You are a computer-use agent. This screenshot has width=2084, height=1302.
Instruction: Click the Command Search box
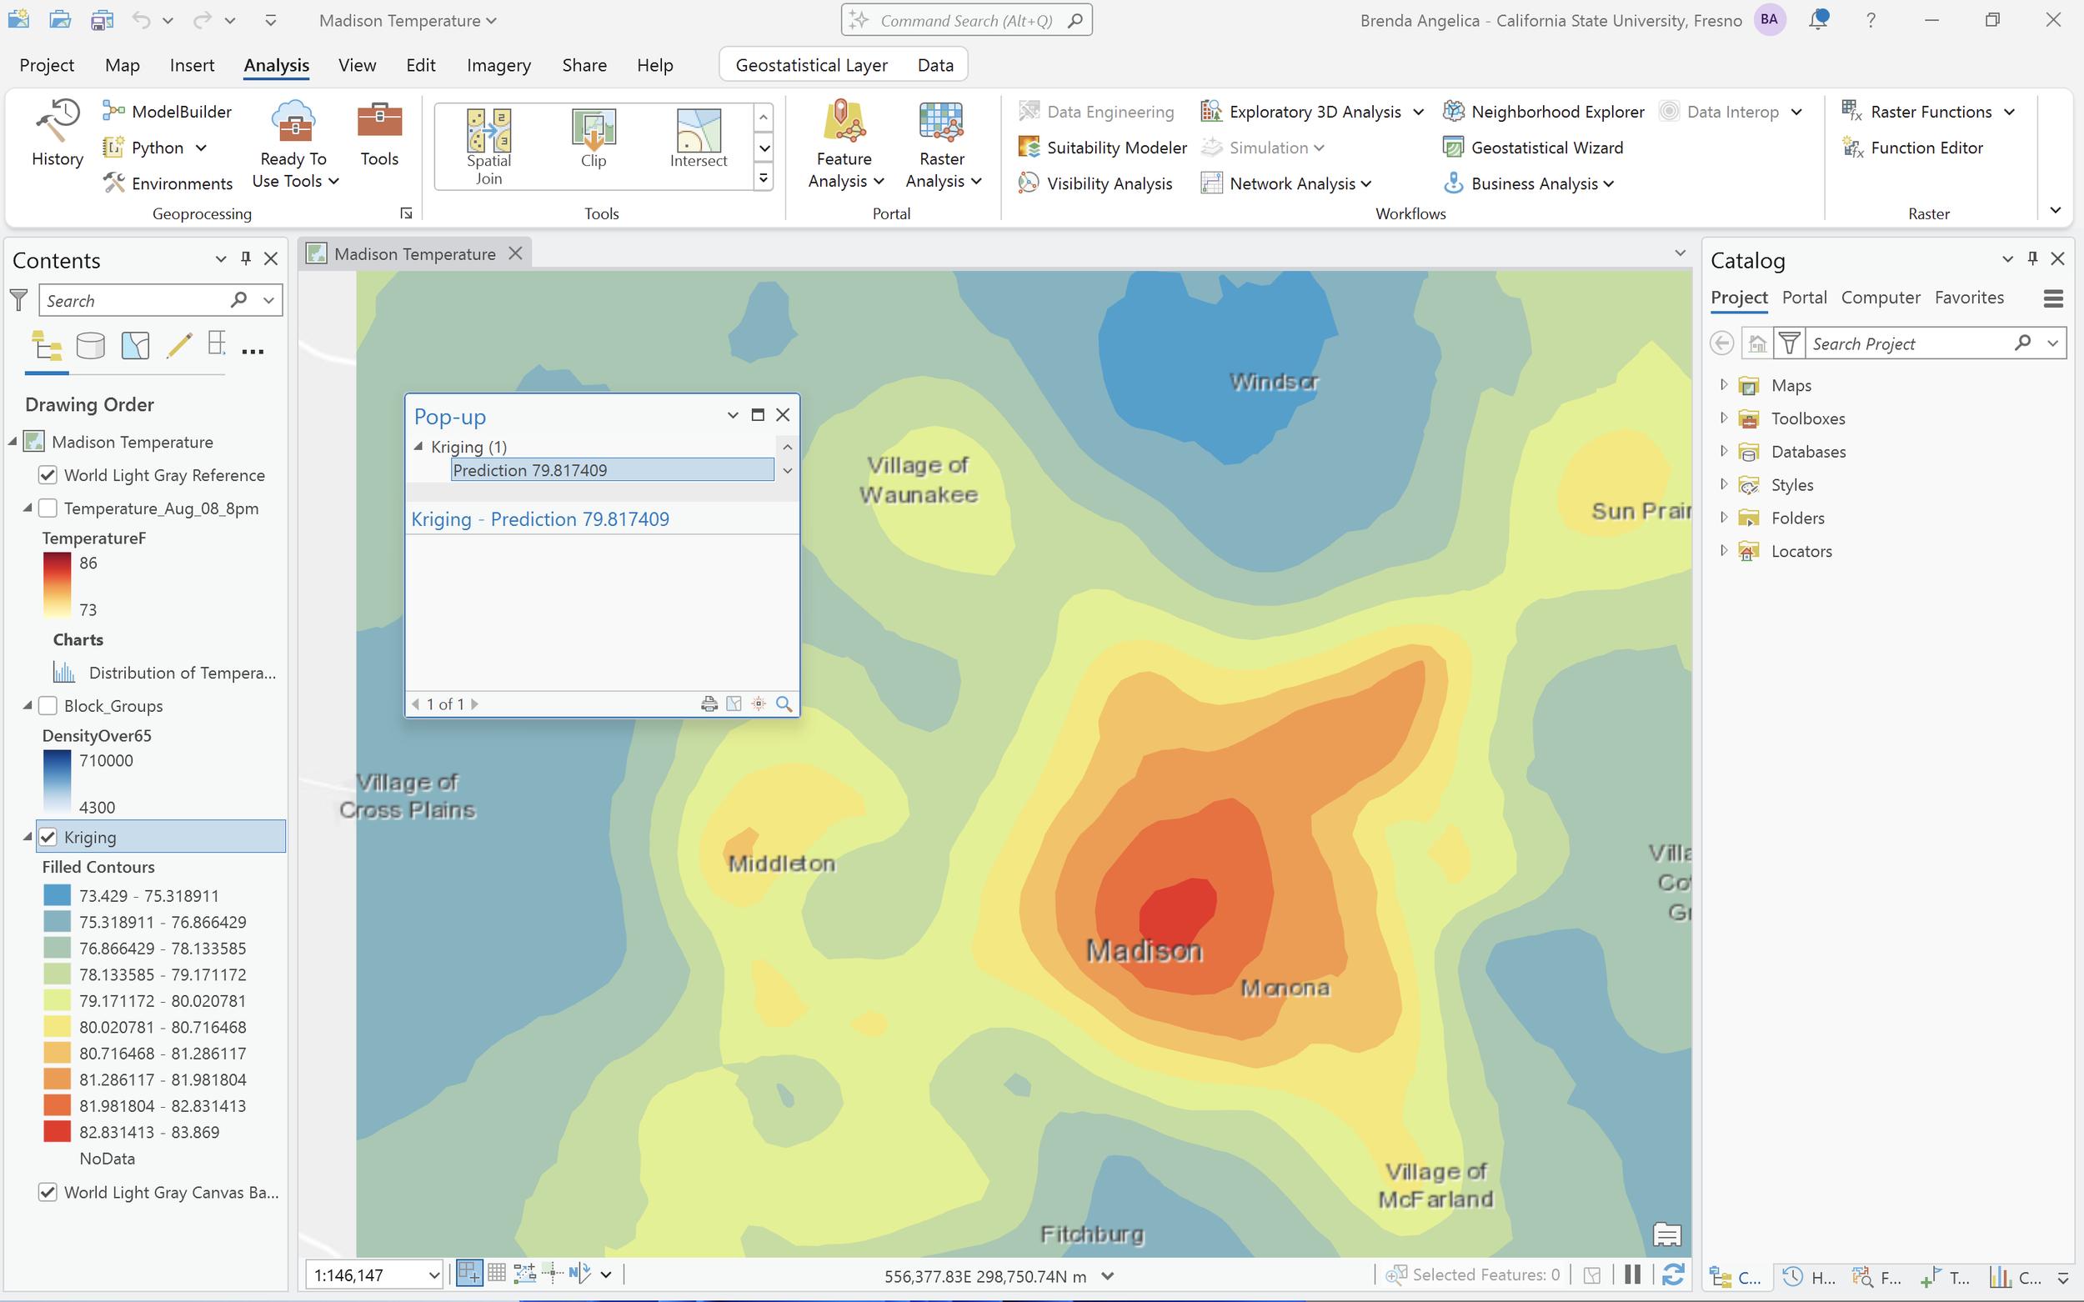(x=966, y=21)
